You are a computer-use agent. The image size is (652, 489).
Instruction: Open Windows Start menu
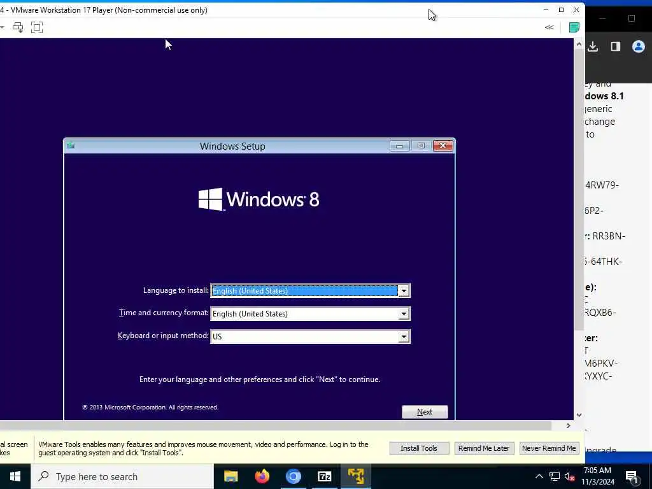click(x=15, y=476)
